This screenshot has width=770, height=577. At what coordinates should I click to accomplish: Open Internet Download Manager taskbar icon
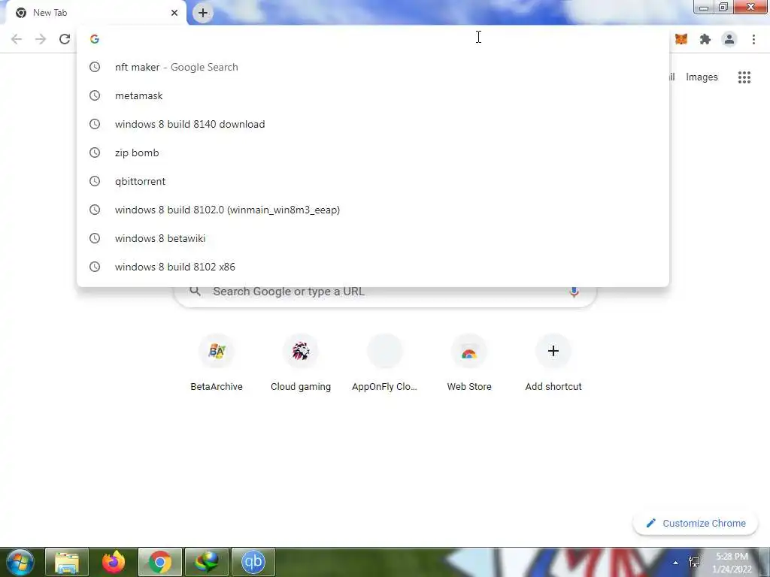pos(207,562)
